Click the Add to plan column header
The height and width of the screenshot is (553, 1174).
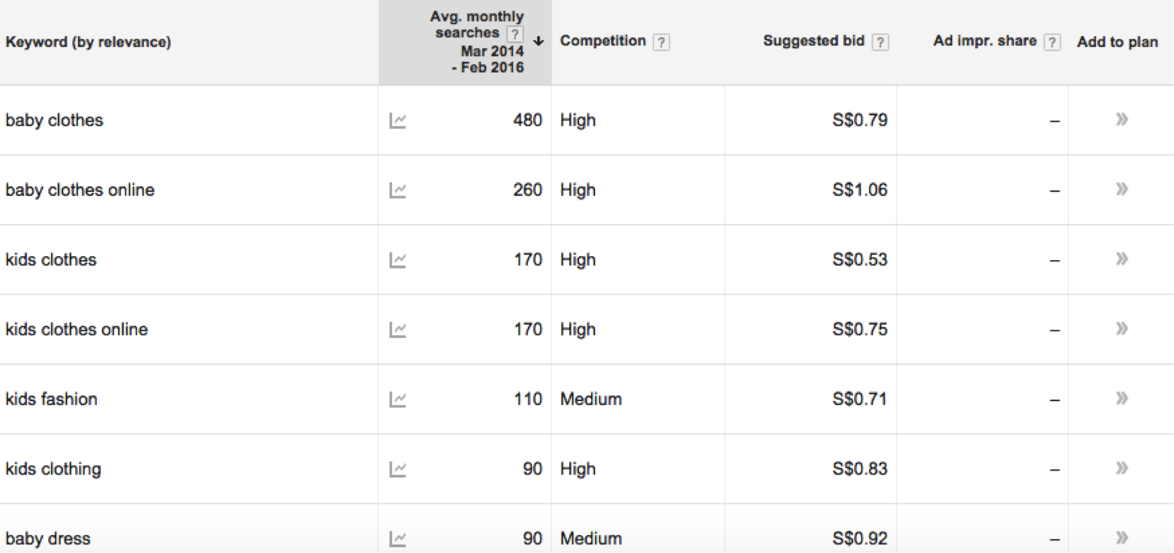click(x=1117, y=42)
